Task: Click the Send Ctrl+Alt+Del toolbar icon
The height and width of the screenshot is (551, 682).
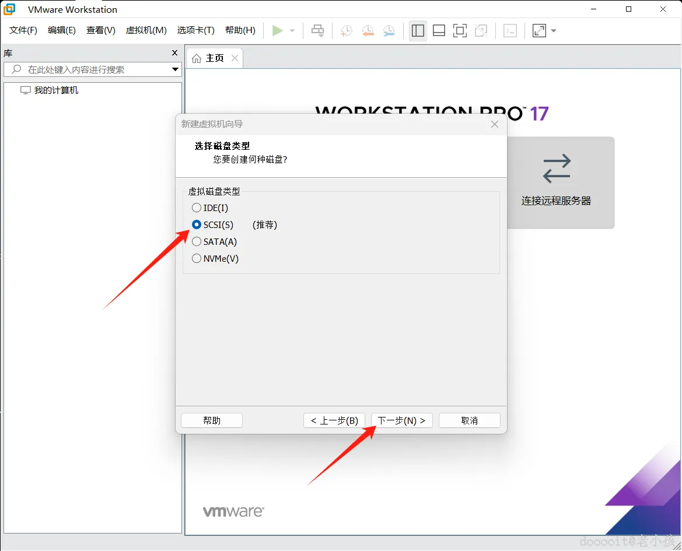Action: click(x=318, y=30)
